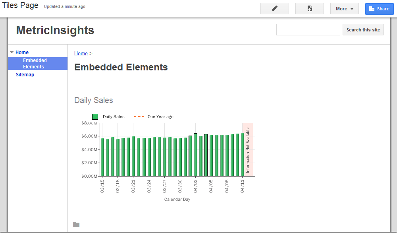Screen dimensions: 397x233
Task: Click the blue Share button
Action: click(x=379, y=9)
